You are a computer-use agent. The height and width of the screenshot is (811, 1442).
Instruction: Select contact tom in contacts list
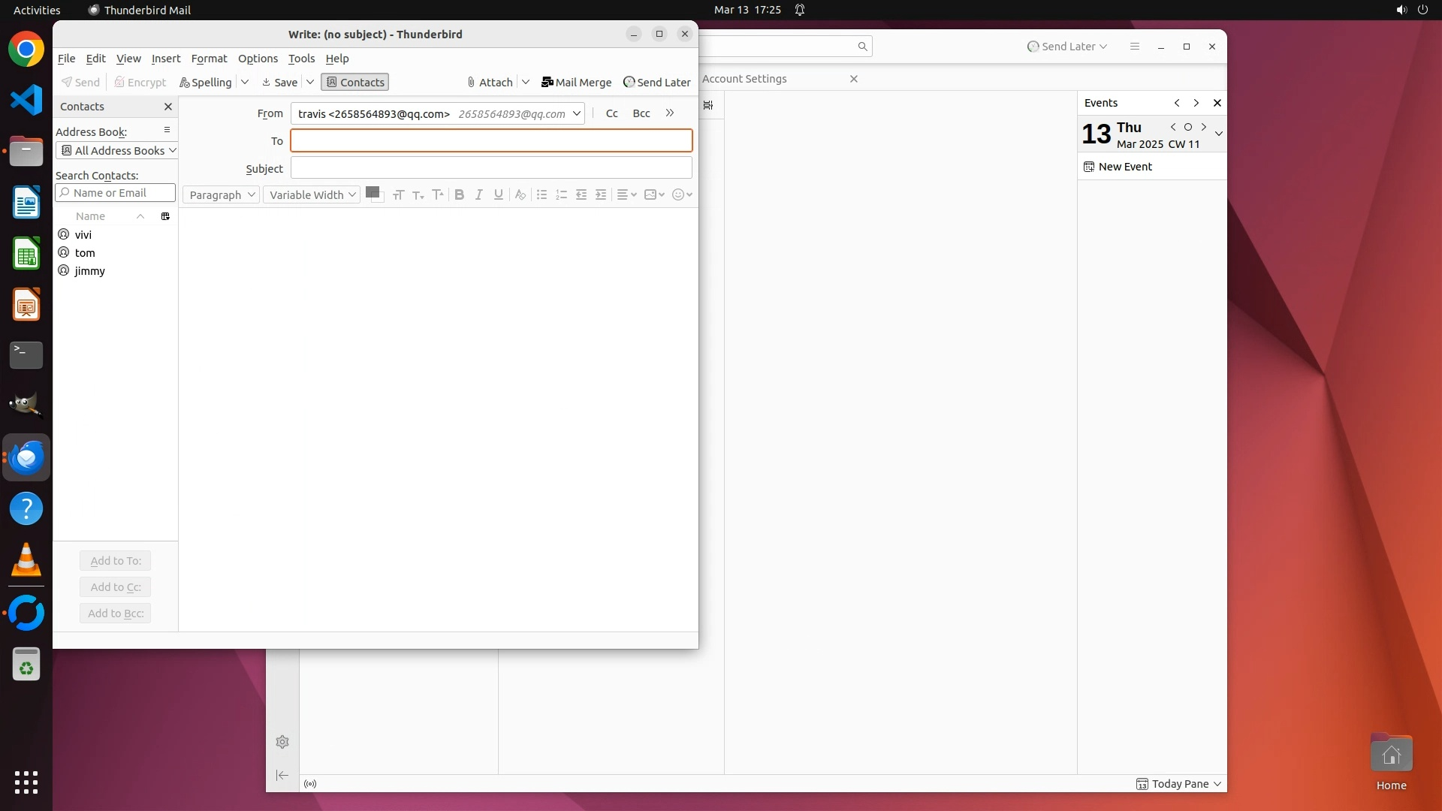pos(85,253)
